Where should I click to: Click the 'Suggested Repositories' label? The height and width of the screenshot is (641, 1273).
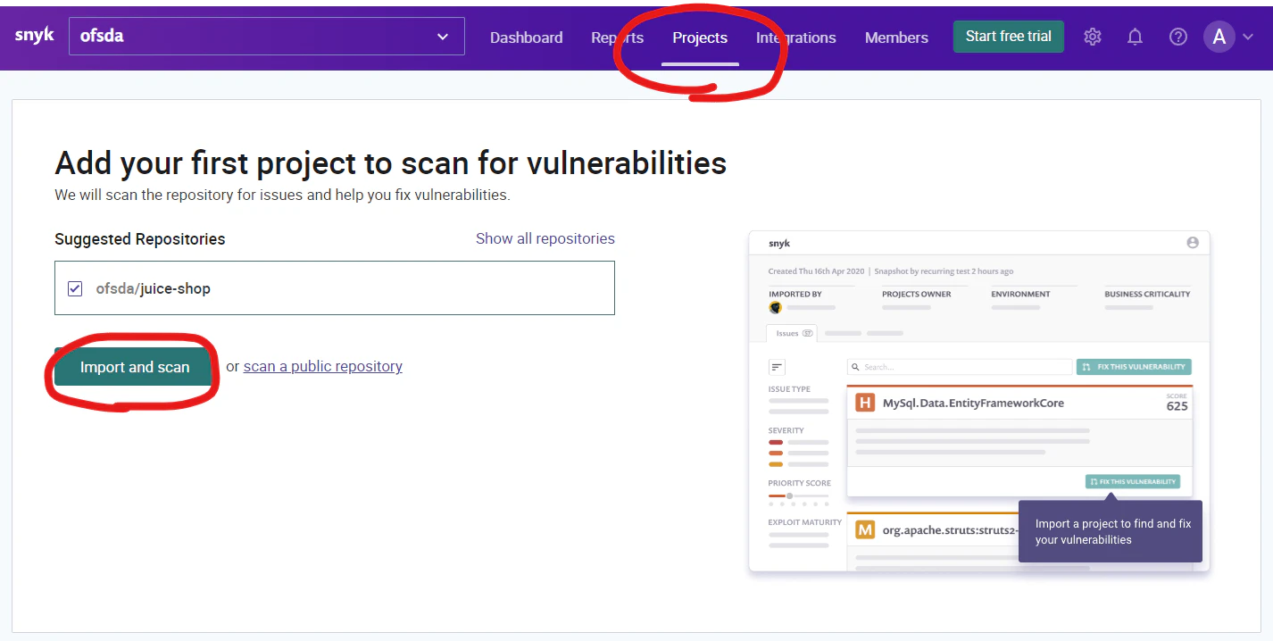(140, 239)
